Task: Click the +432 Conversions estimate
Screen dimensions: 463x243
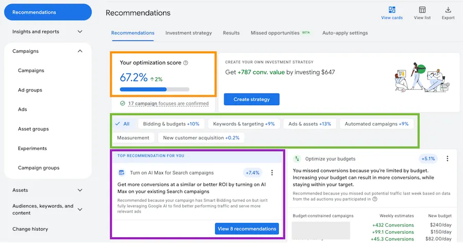Action: (x=393, y=225)
